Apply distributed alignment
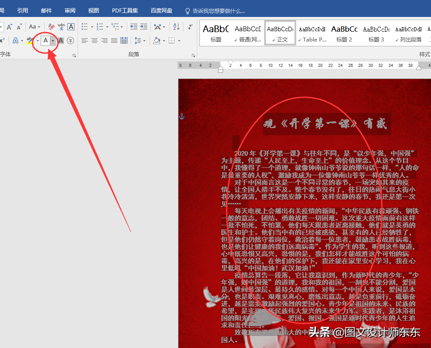This screenshot has height=348, width=431. tap(124, 41)
